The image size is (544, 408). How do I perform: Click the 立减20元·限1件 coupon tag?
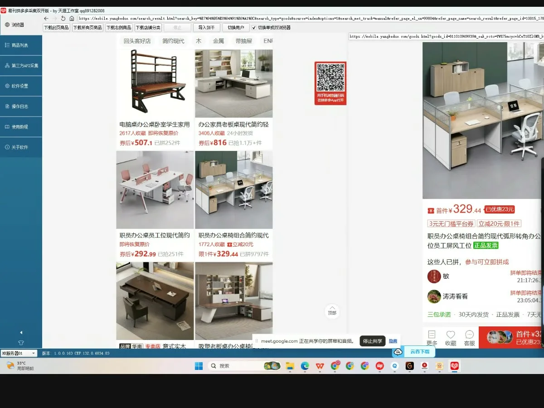(499, 223)
